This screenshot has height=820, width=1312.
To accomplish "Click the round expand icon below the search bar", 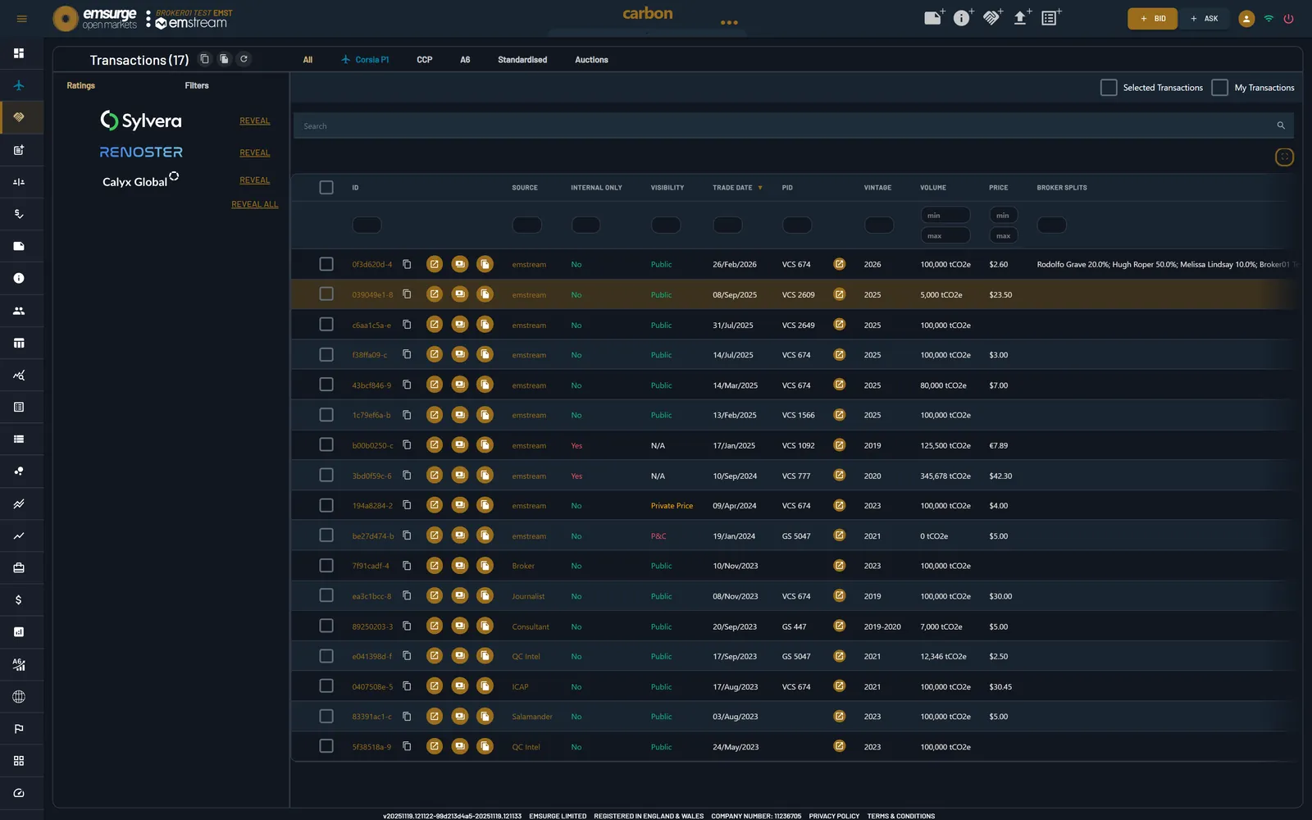I will 1284,157.
